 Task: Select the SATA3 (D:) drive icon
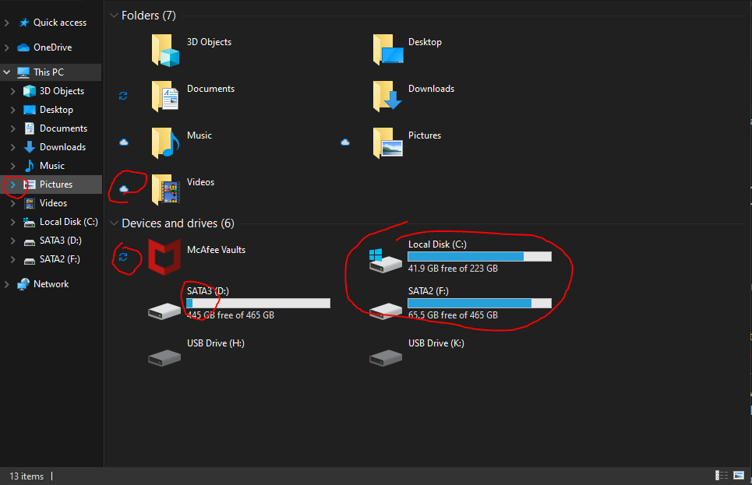pos(164,311)
